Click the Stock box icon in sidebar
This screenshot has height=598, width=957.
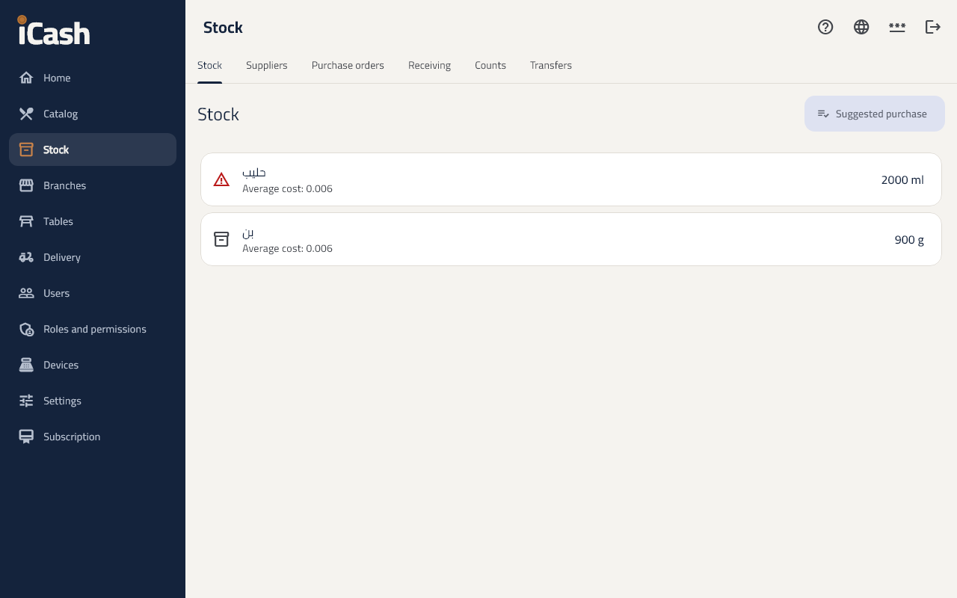pos(26,149)
